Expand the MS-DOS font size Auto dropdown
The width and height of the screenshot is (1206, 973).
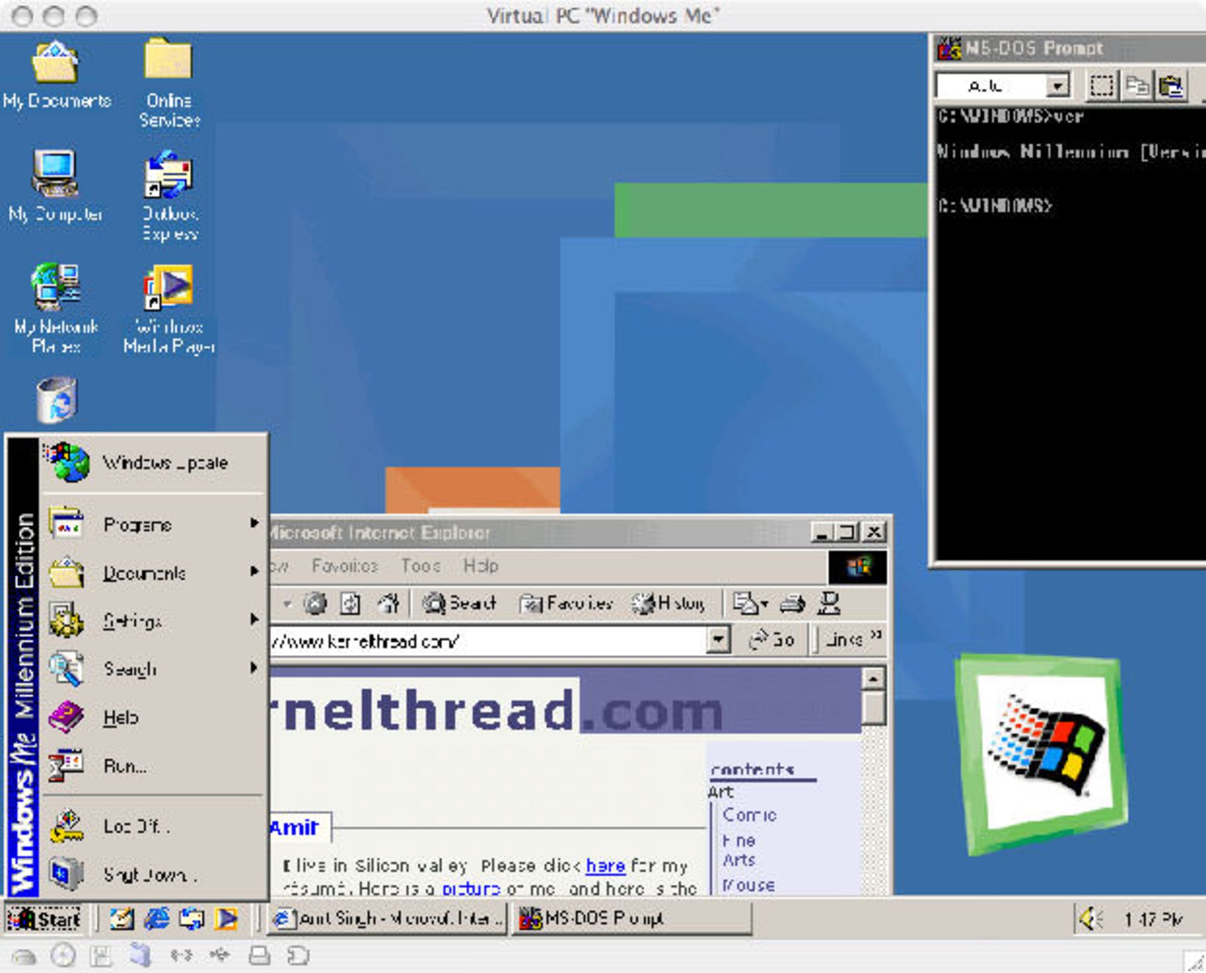(x=1058, y=85)
